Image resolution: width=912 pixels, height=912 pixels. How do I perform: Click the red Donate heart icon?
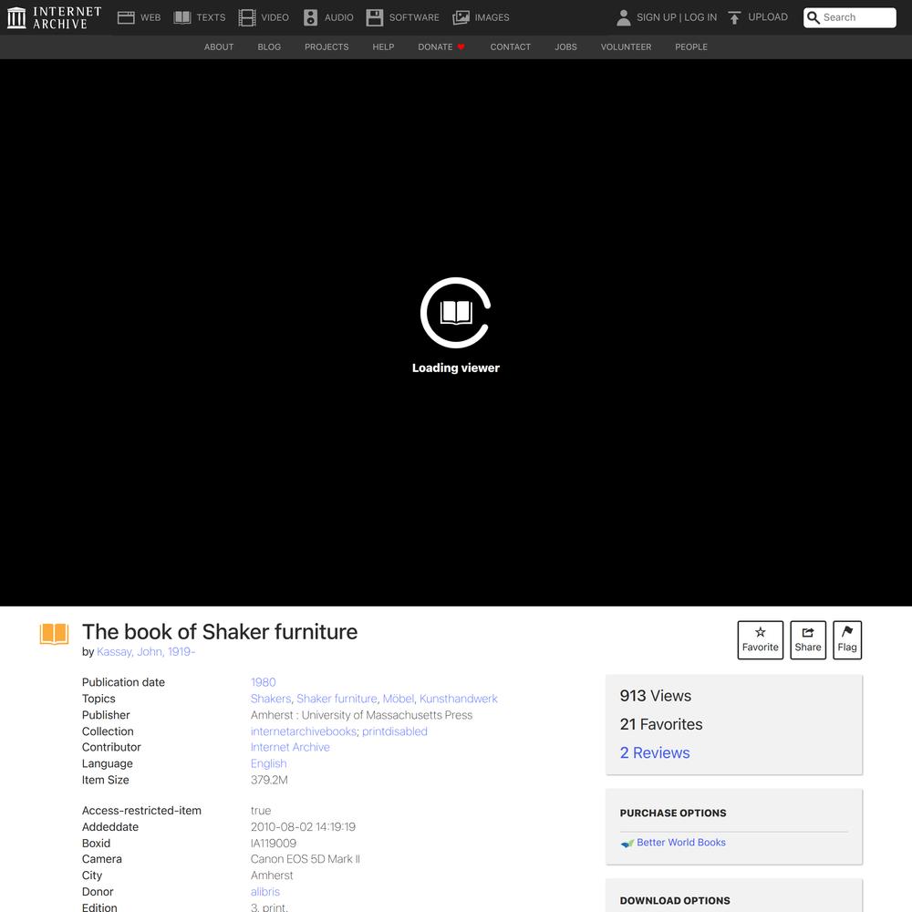click(x=461, y=47)
